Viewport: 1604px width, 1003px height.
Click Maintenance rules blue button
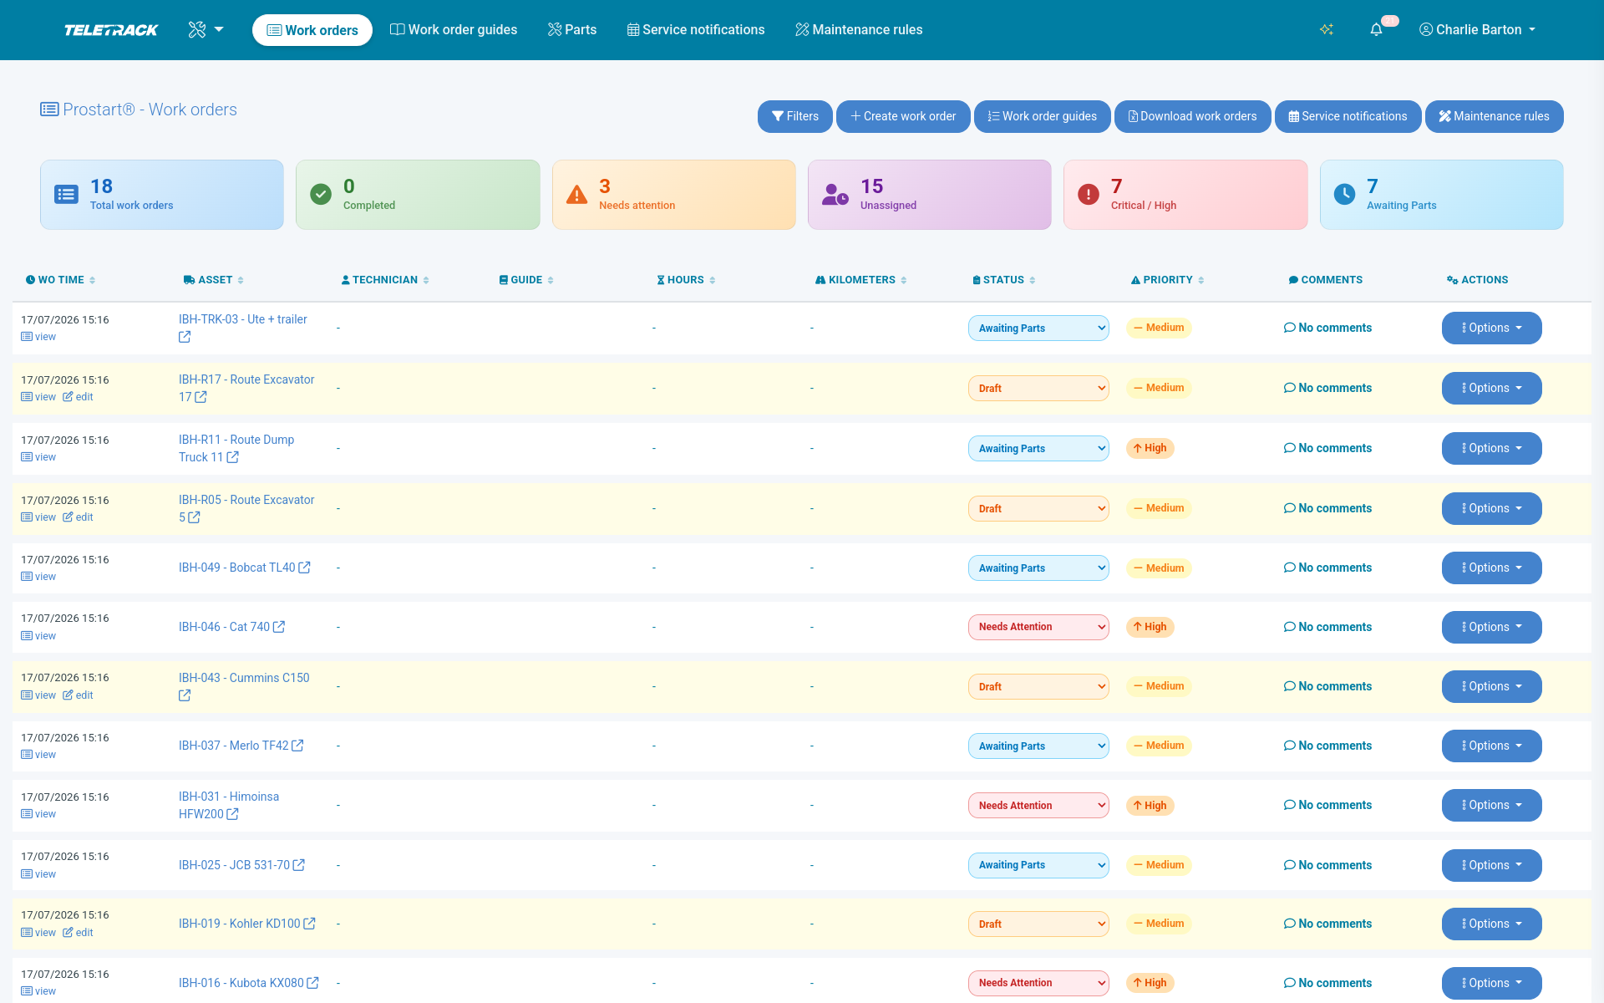click(x=1495, y=116)
